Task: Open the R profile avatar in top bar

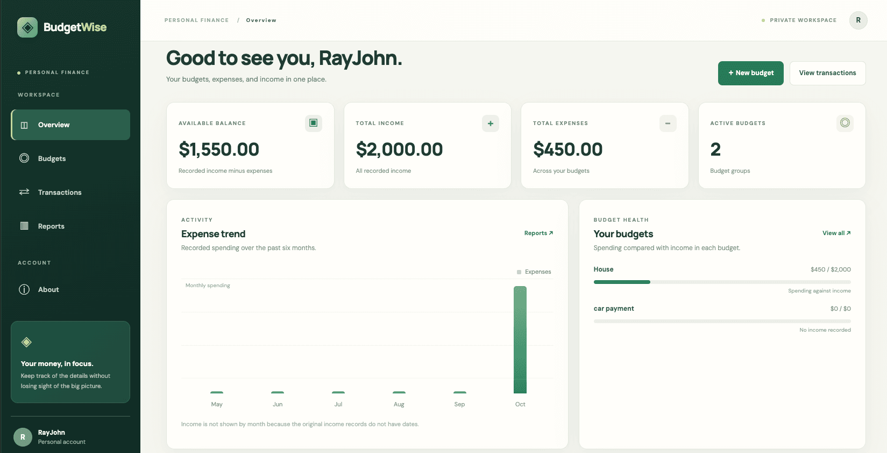Action: click(858, 20)
